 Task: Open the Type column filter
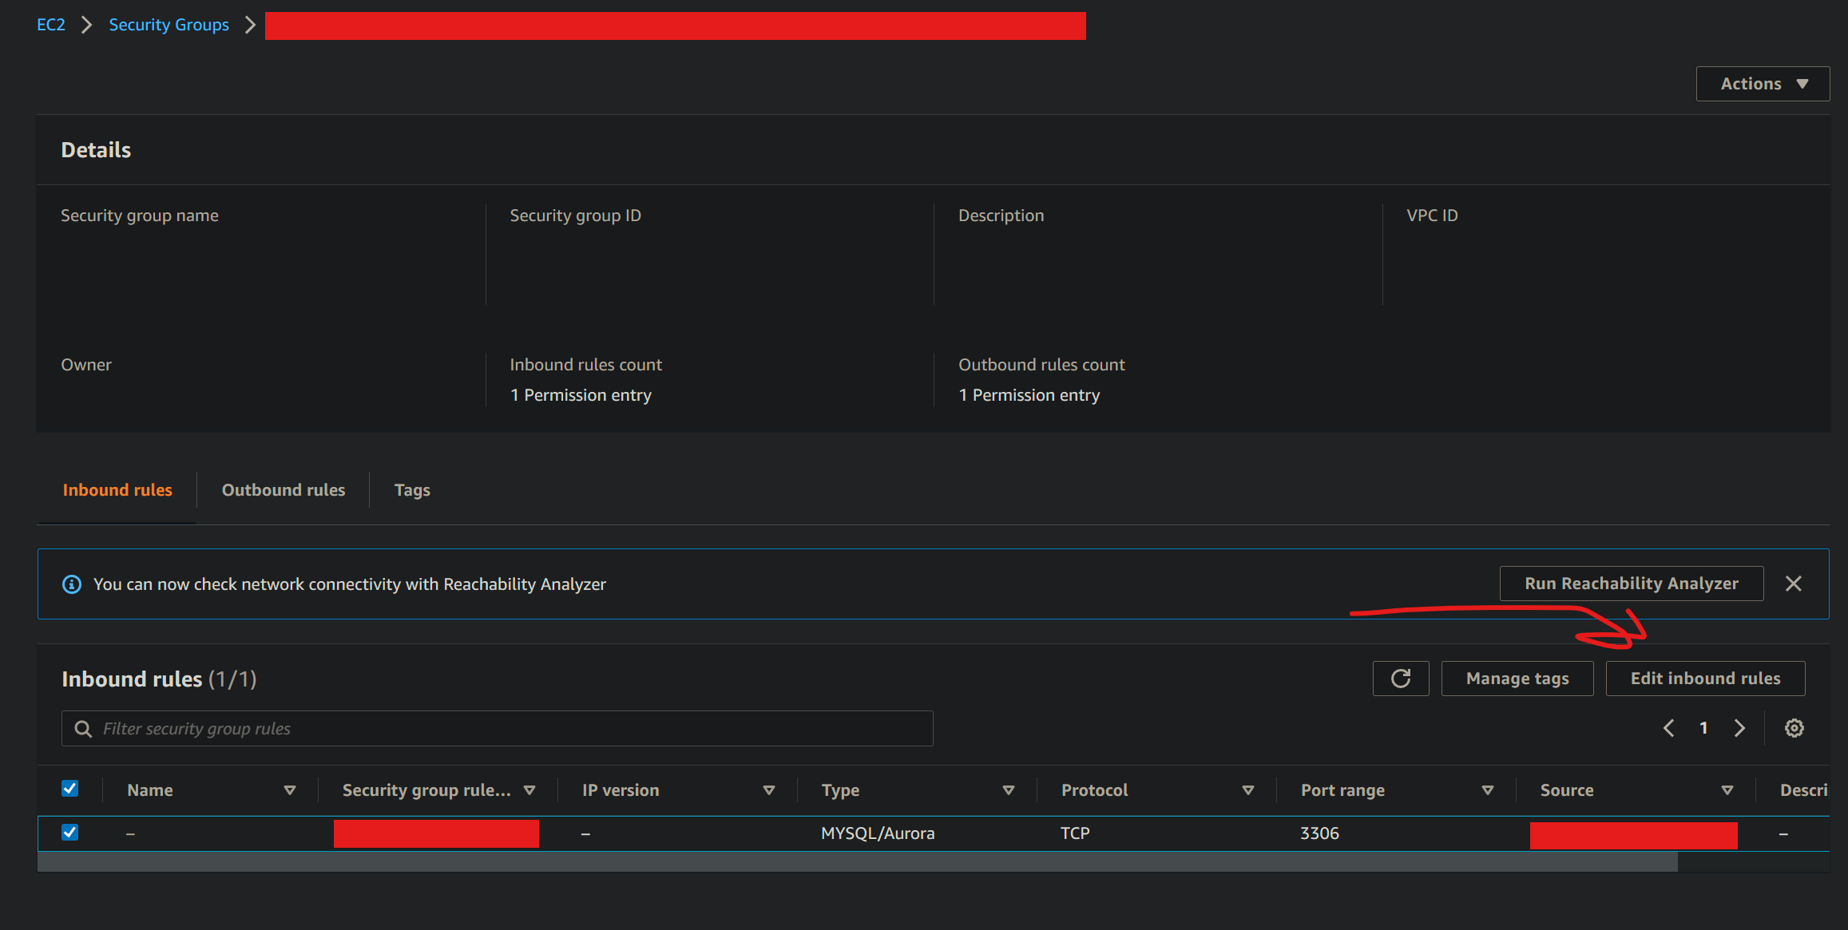tap(1009, 790)
